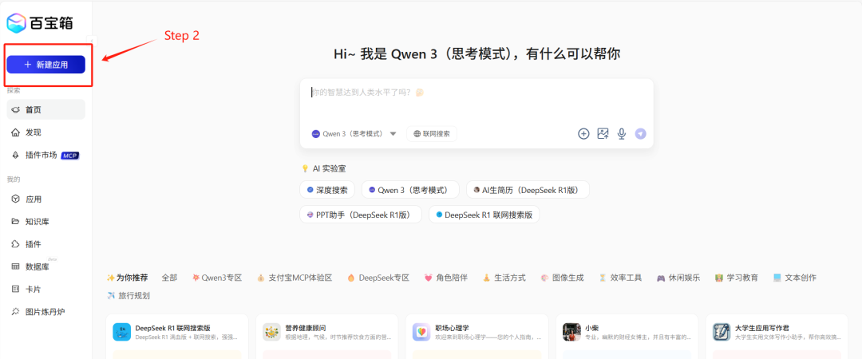
Task: Click the 百宝箱 logo icon
Action: (x=17, y=22)
